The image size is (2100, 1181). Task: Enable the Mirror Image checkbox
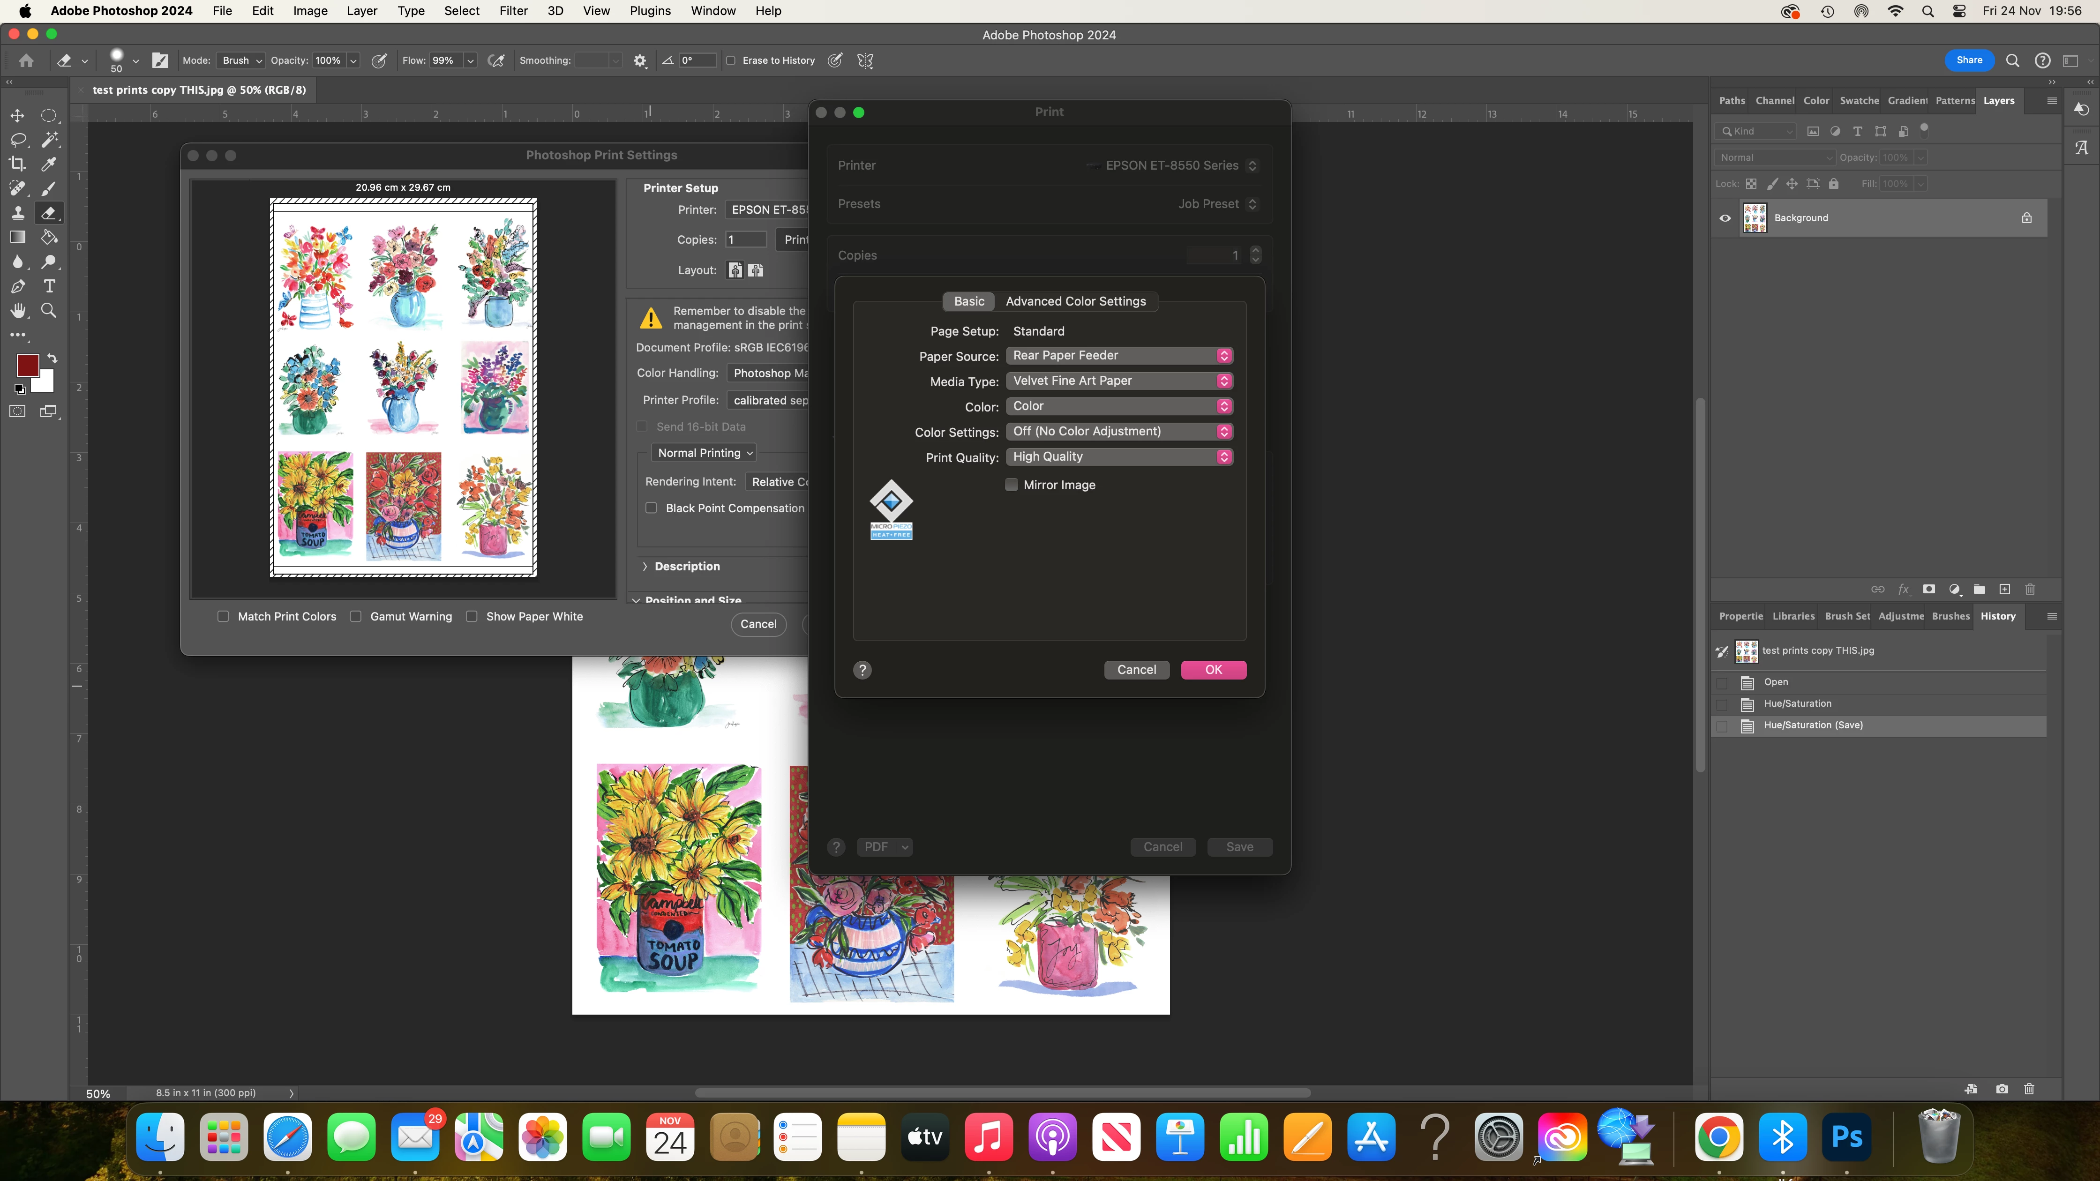pyautogui.click(x=1012, y=485)
